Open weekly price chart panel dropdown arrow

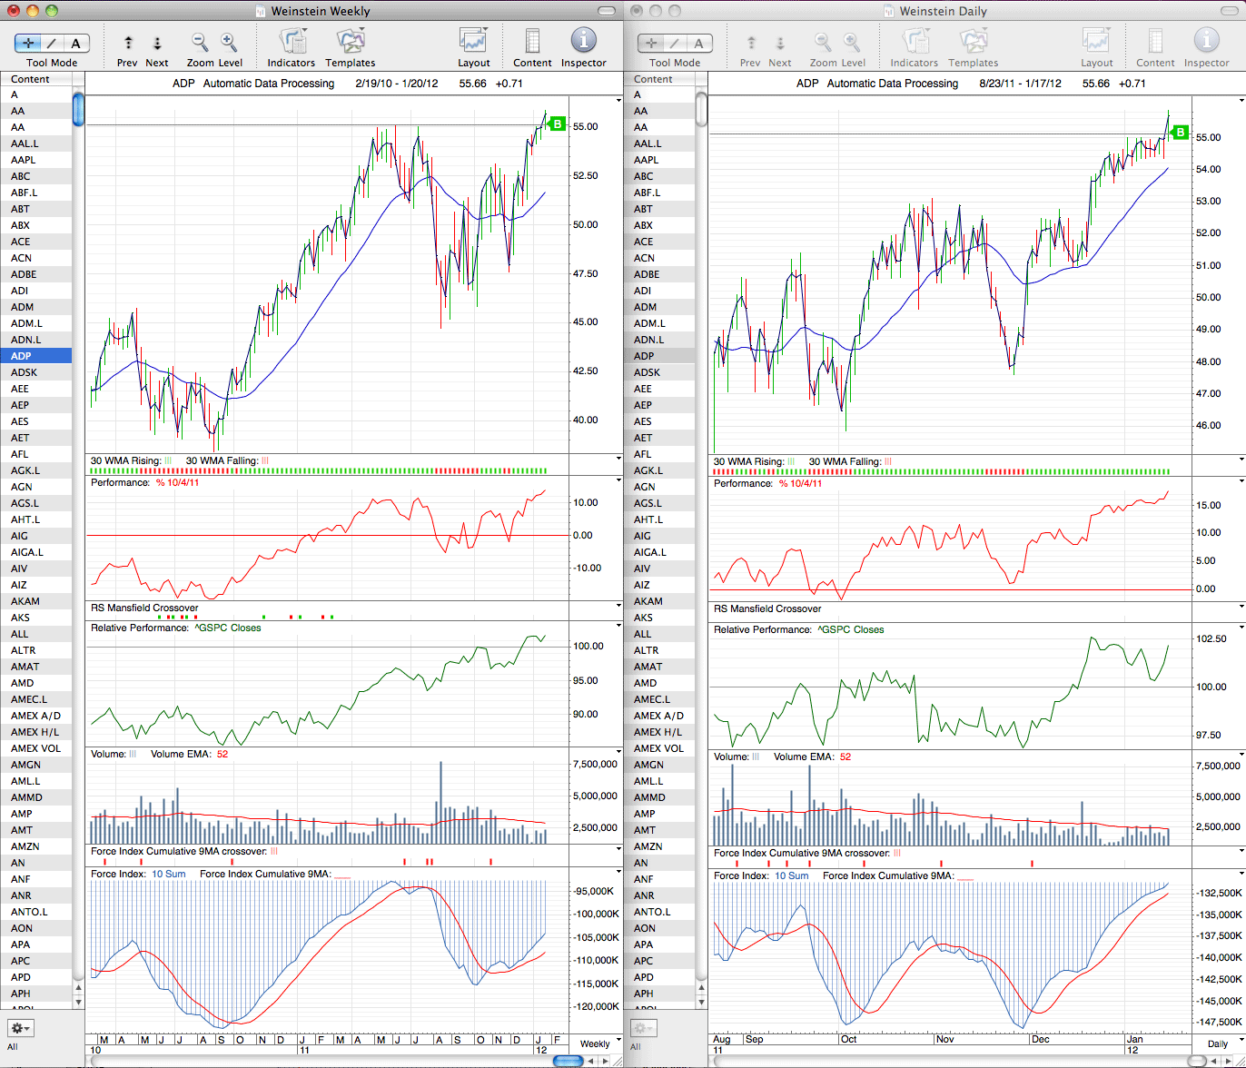point(619,99)
